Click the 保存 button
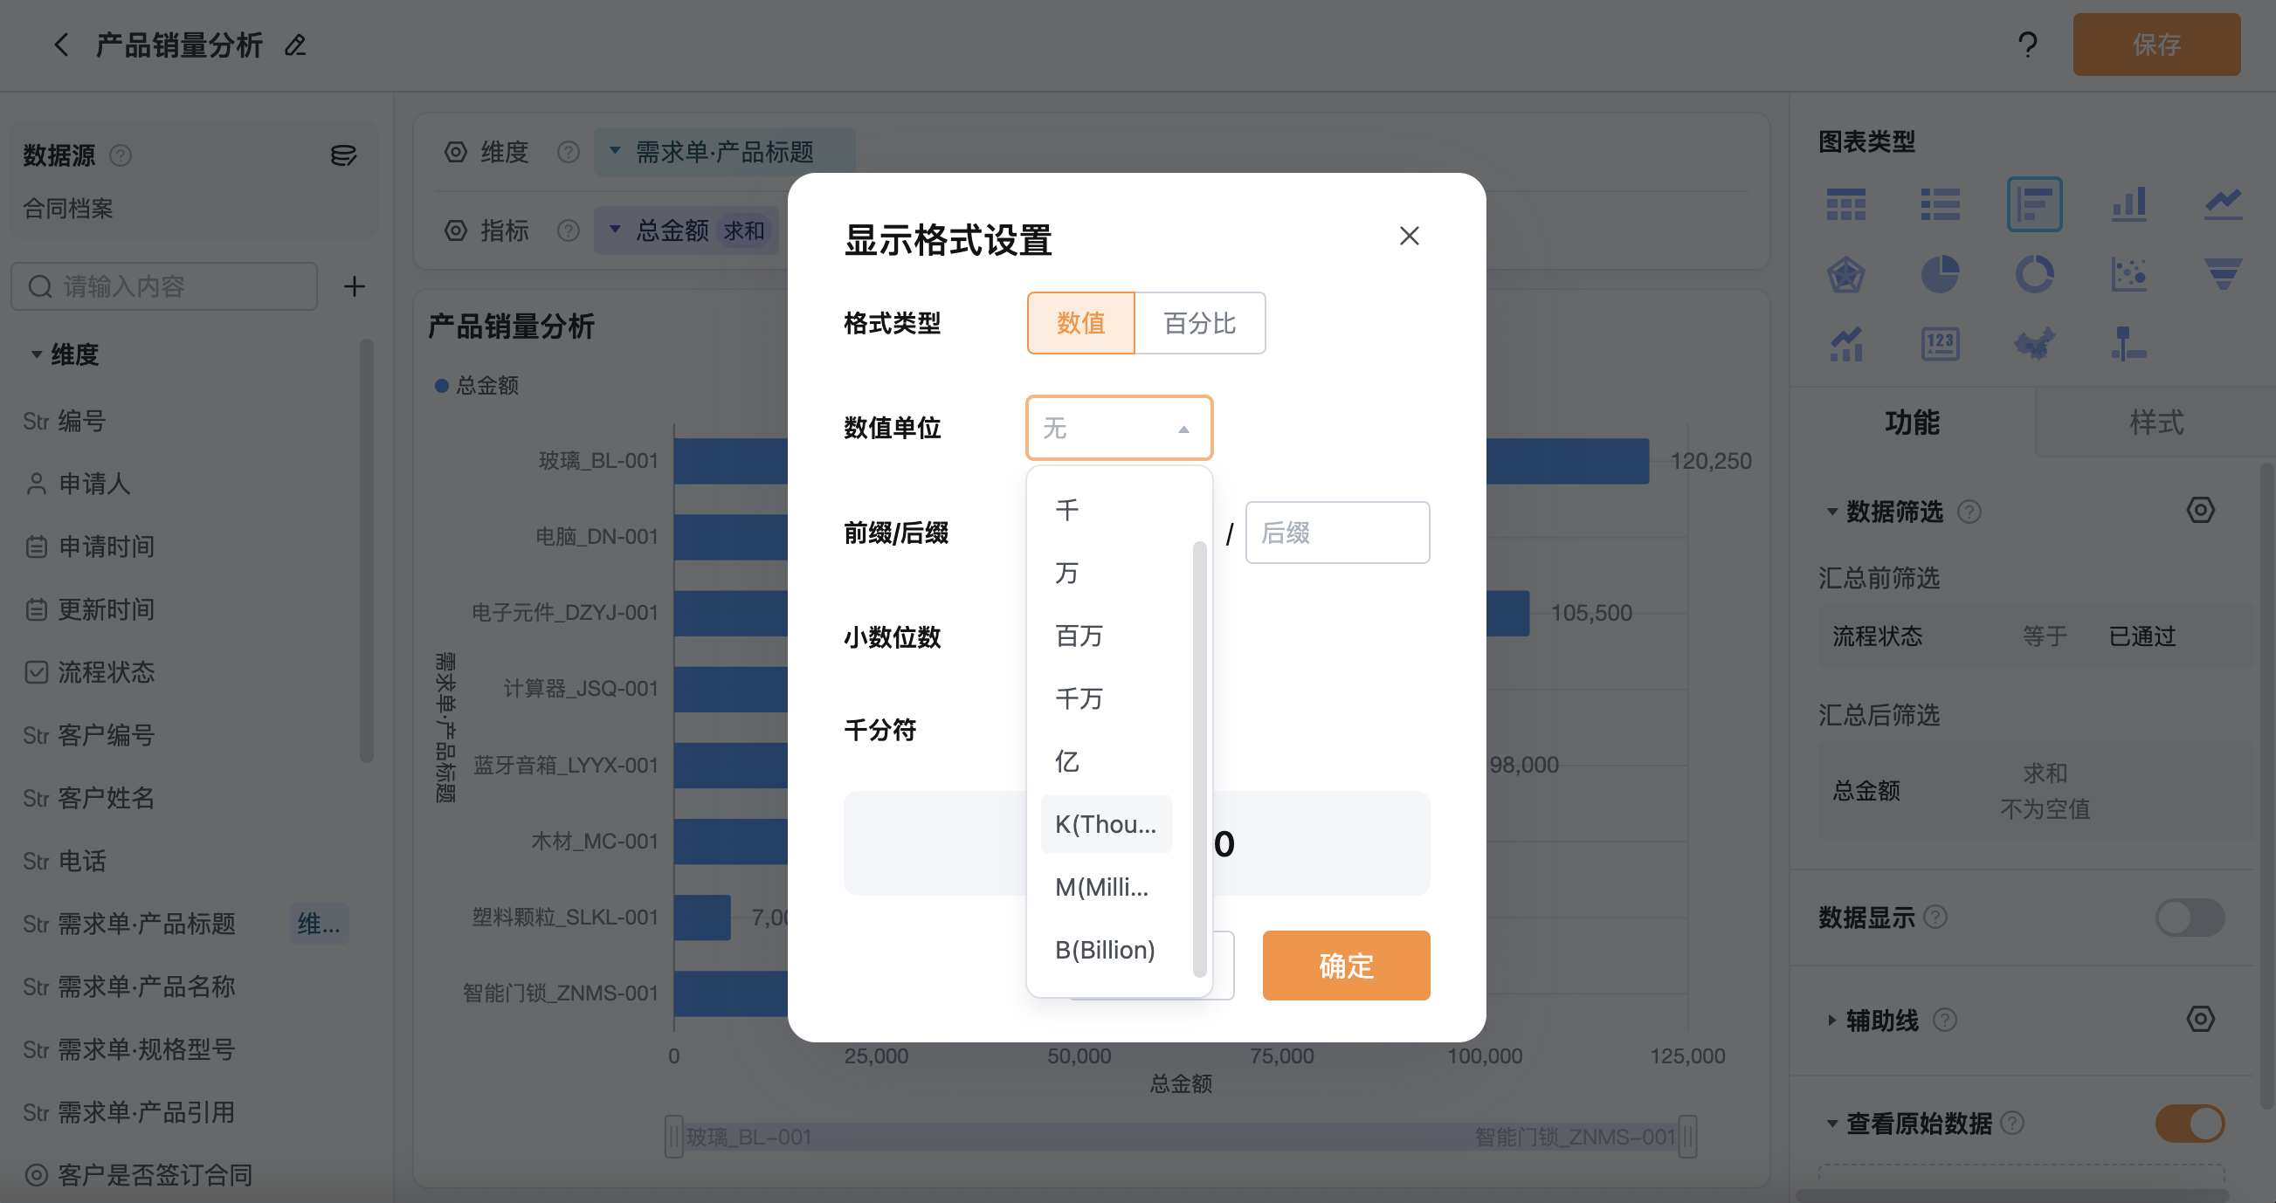The width and height of the screenshot is (2276, 1203). (2155, 45)
